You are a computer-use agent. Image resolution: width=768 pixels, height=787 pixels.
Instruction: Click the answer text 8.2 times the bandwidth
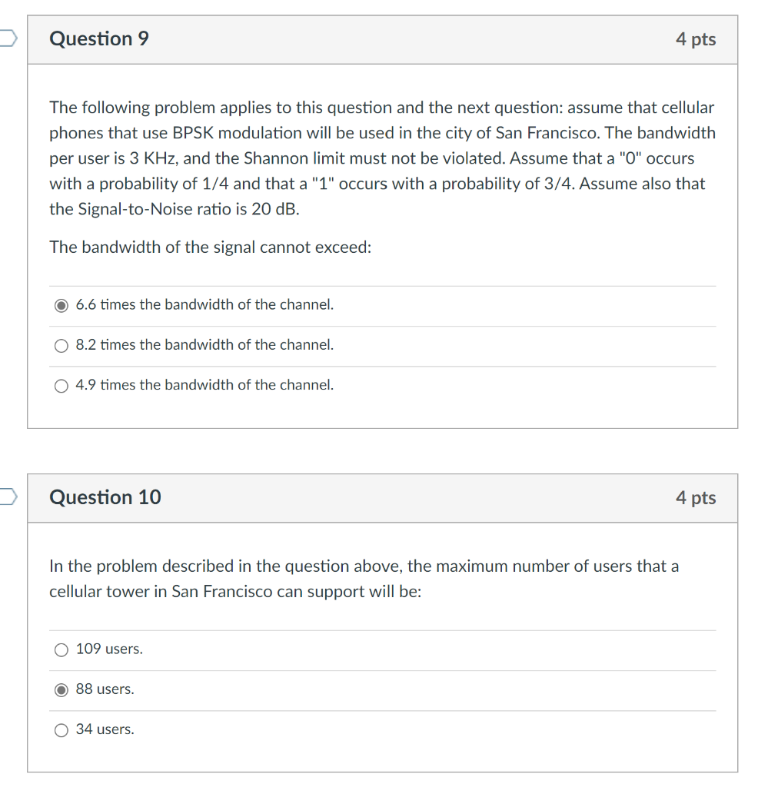(204, 344)
